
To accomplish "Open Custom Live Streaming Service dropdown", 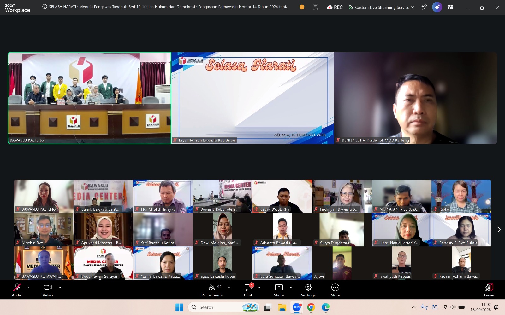I will 381,7.
